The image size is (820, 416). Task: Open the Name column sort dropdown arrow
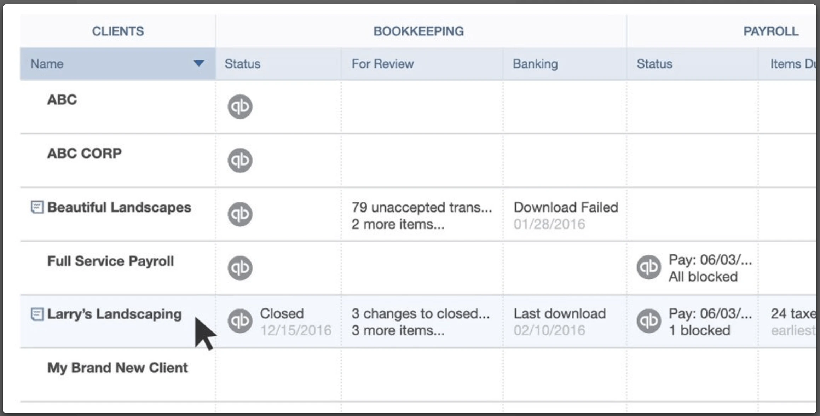coord(199,64)
